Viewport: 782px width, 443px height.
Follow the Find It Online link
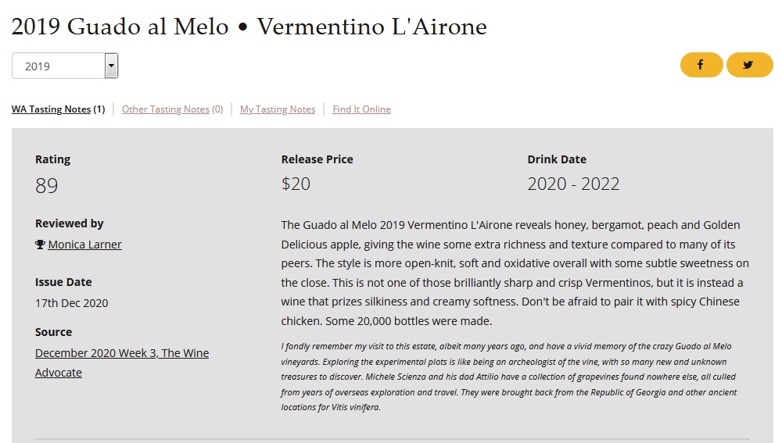point(361,109)
